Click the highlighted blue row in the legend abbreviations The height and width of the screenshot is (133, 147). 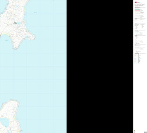(x=139, y=59)
